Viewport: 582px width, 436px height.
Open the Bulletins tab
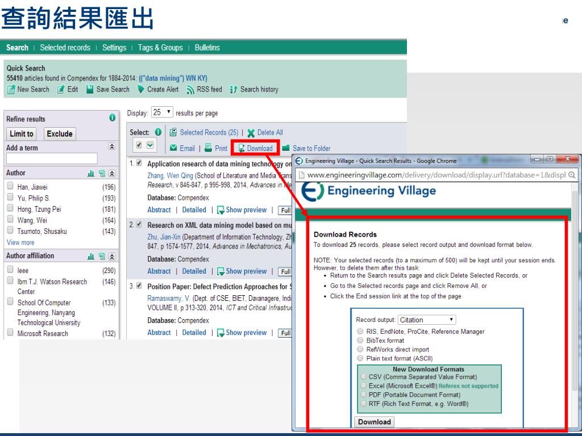click(207, 48)
